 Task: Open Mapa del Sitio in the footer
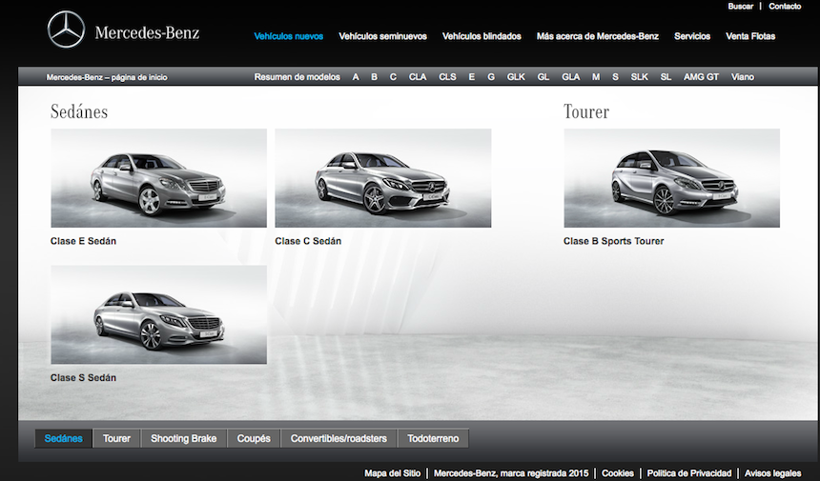tap(392, 473)
